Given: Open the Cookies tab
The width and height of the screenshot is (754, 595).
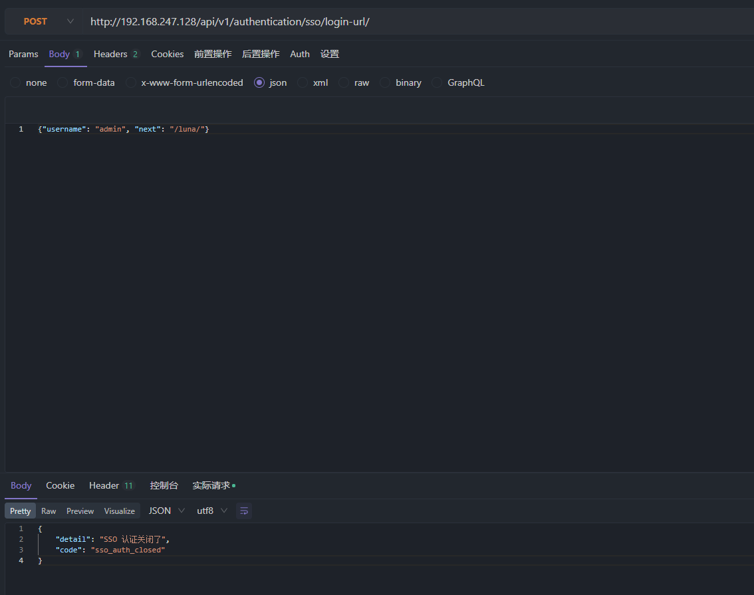Looking at the screenshot, I should click(167, 54).
